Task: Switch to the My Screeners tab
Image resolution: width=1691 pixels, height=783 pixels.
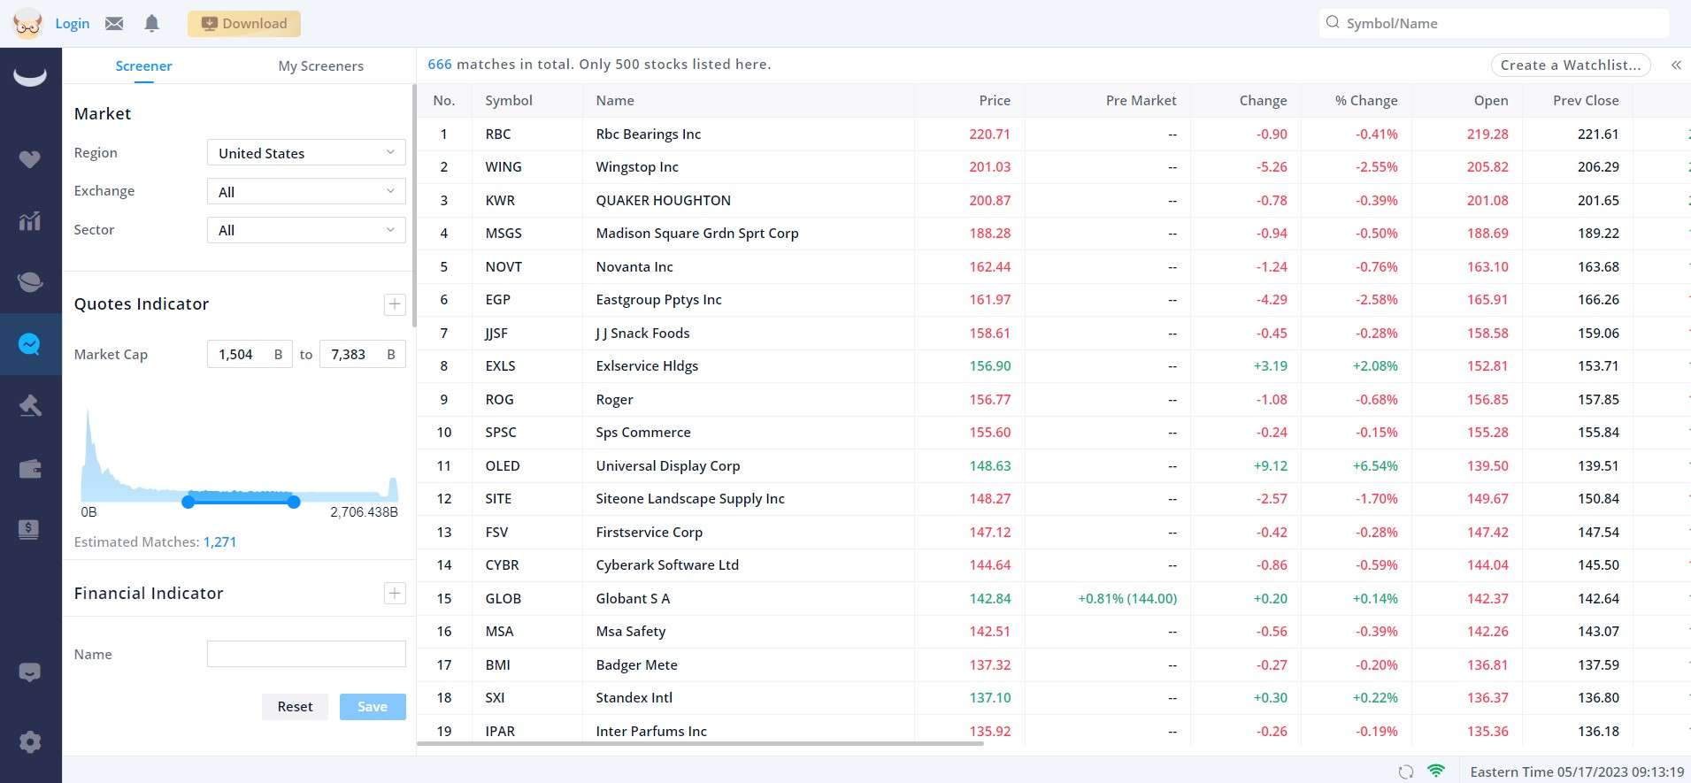Action: 320,65
